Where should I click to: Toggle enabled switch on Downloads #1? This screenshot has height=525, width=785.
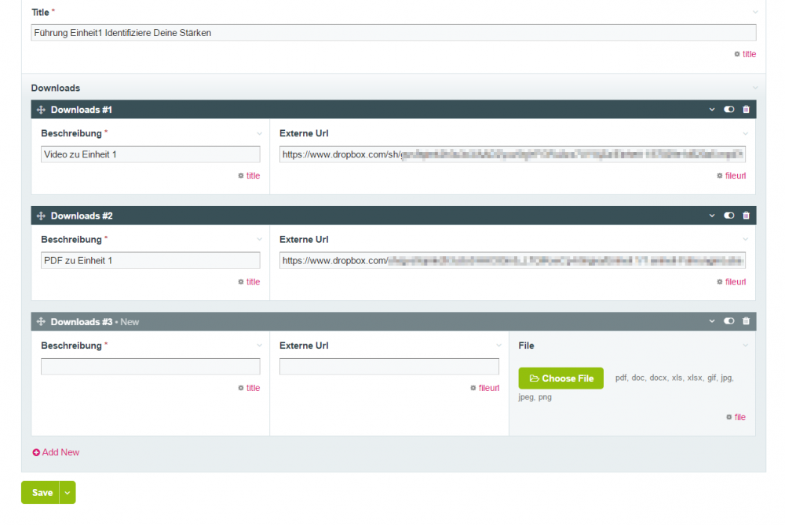tap(728, 110)
